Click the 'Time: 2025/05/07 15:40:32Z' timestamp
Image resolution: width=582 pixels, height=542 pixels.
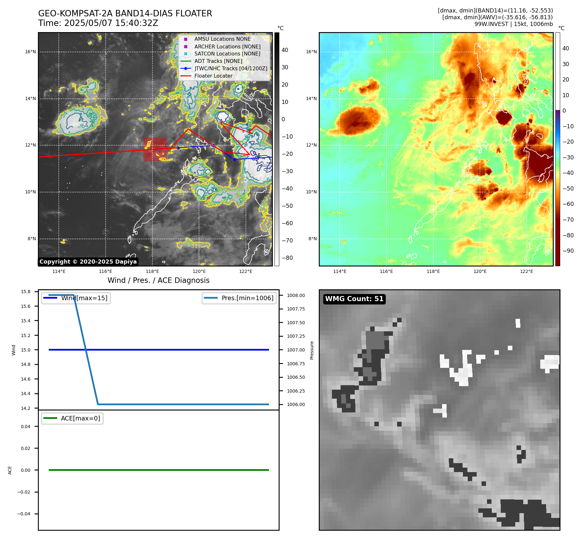98,23
